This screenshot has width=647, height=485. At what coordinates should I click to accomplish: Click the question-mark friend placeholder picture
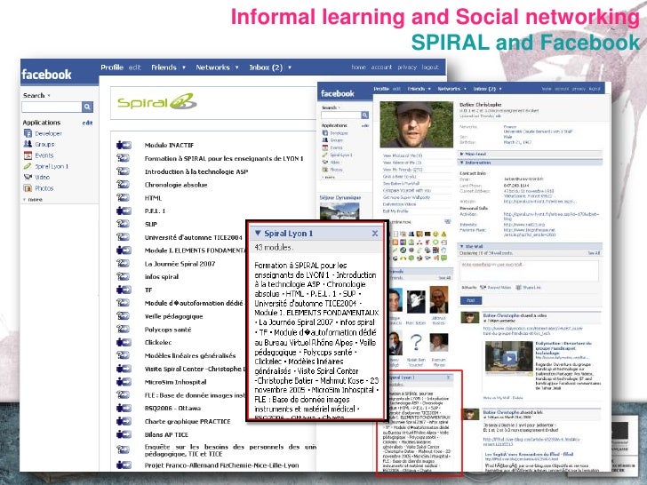coord(416,342)
